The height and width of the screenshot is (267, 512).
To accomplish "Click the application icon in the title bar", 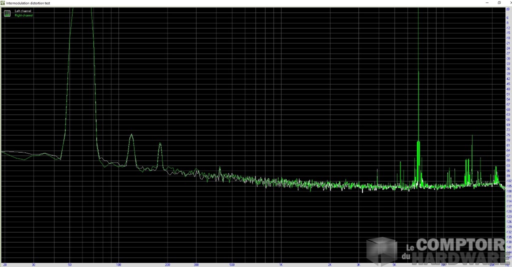I will (x=2, y=2).
